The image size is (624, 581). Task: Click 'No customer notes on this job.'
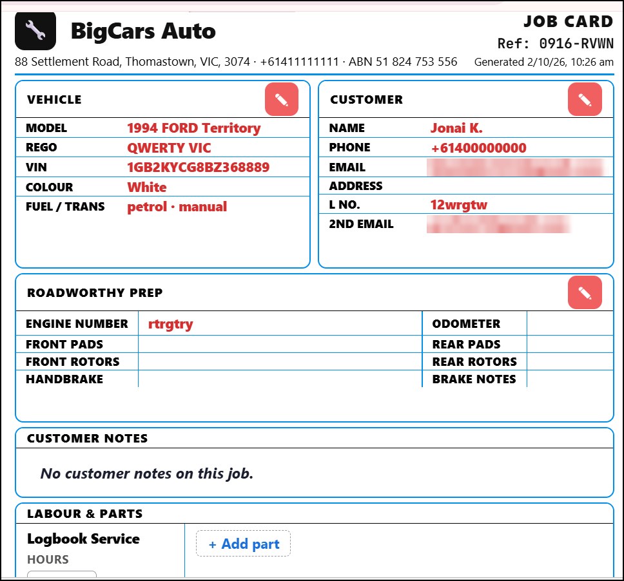point(147,473)
